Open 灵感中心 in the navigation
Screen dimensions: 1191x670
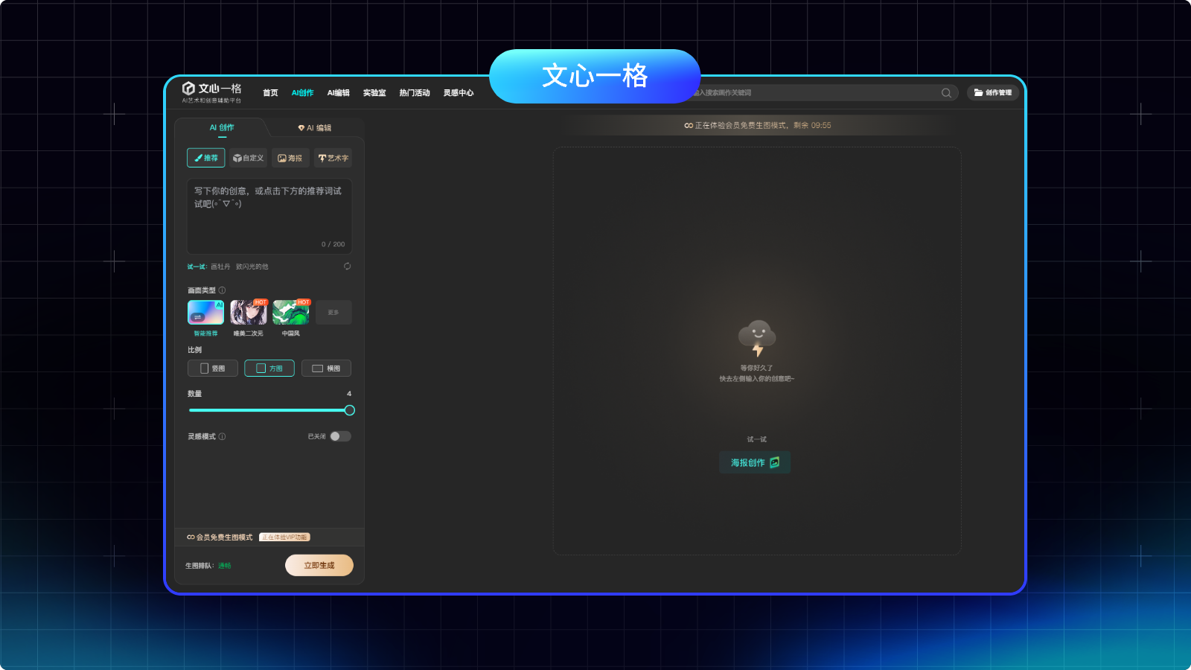(459, 93)
